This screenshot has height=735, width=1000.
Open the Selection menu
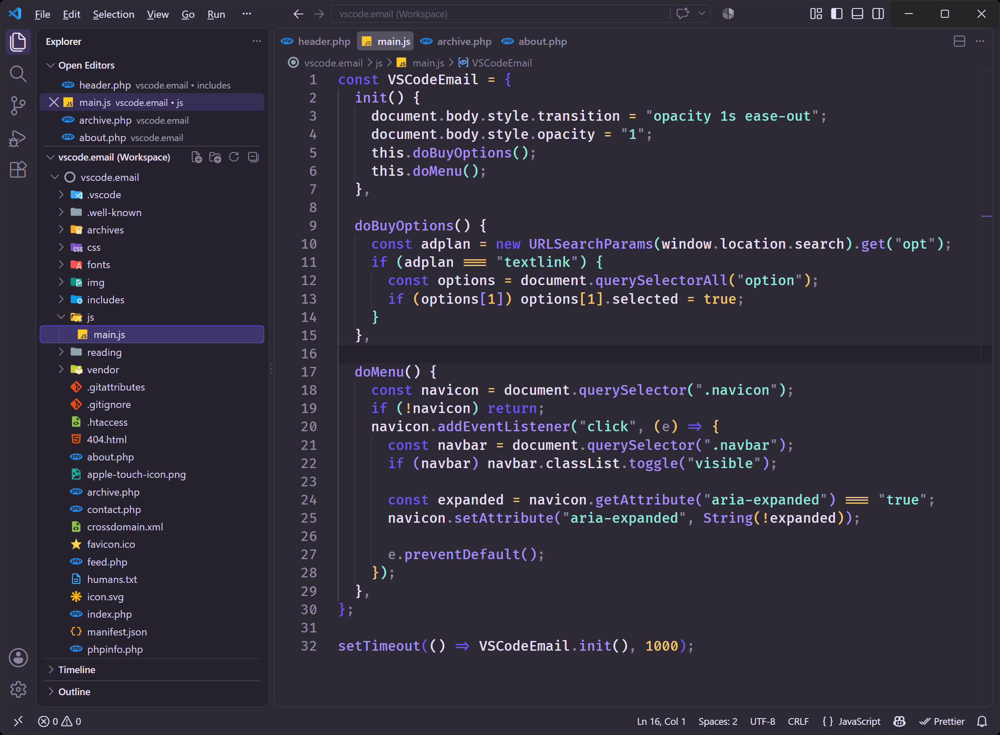click(113, 14)
